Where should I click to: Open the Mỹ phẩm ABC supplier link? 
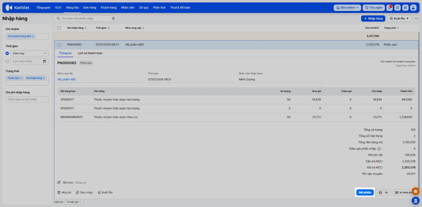tap(67, 79)
